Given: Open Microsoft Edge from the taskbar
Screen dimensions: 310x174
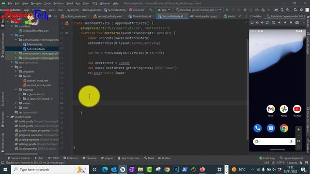Looking at the screenshot, I should coord(105,170).
